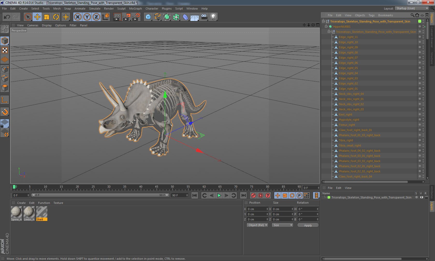This screenshot has height=261, width=435.
Task: Select Keel_right in object tree
Action: (x=345, y=114)
